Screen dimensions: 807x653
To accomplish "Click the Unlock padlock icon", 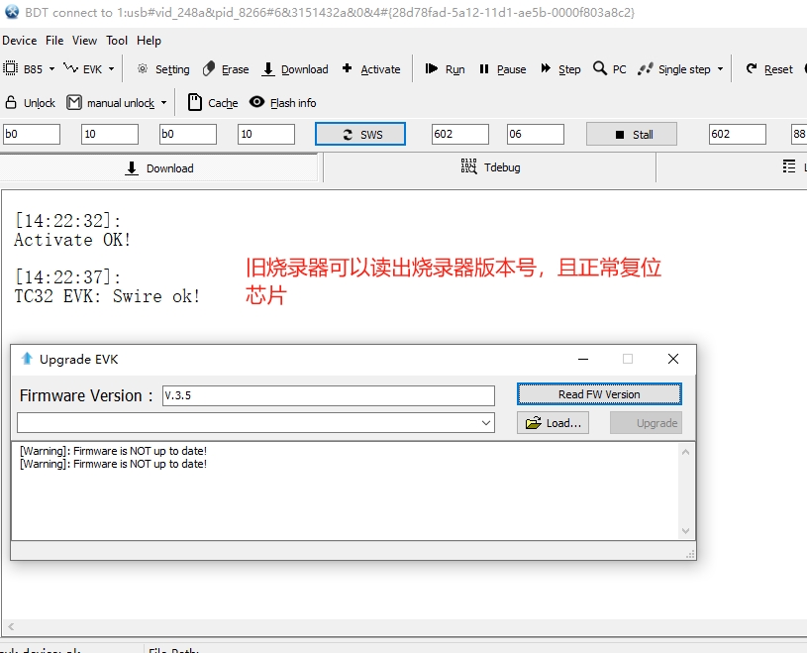I will click(11, 102).
